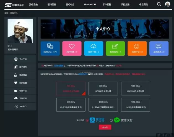Click the envelope icon beside 信息中心
Image resolution: width=174 pixels, height=137 pixels.
pos(16,91)
